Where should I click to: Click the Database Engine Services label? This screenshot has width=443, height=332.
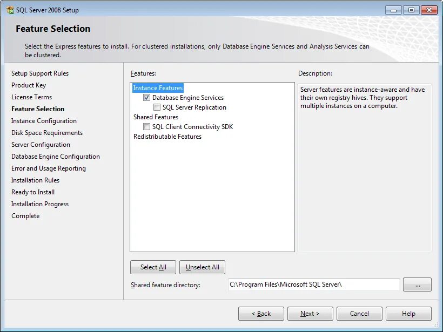pos(188,98)
